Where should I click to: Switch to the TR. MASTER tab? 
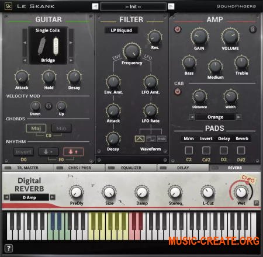click(x=27, y=168)
